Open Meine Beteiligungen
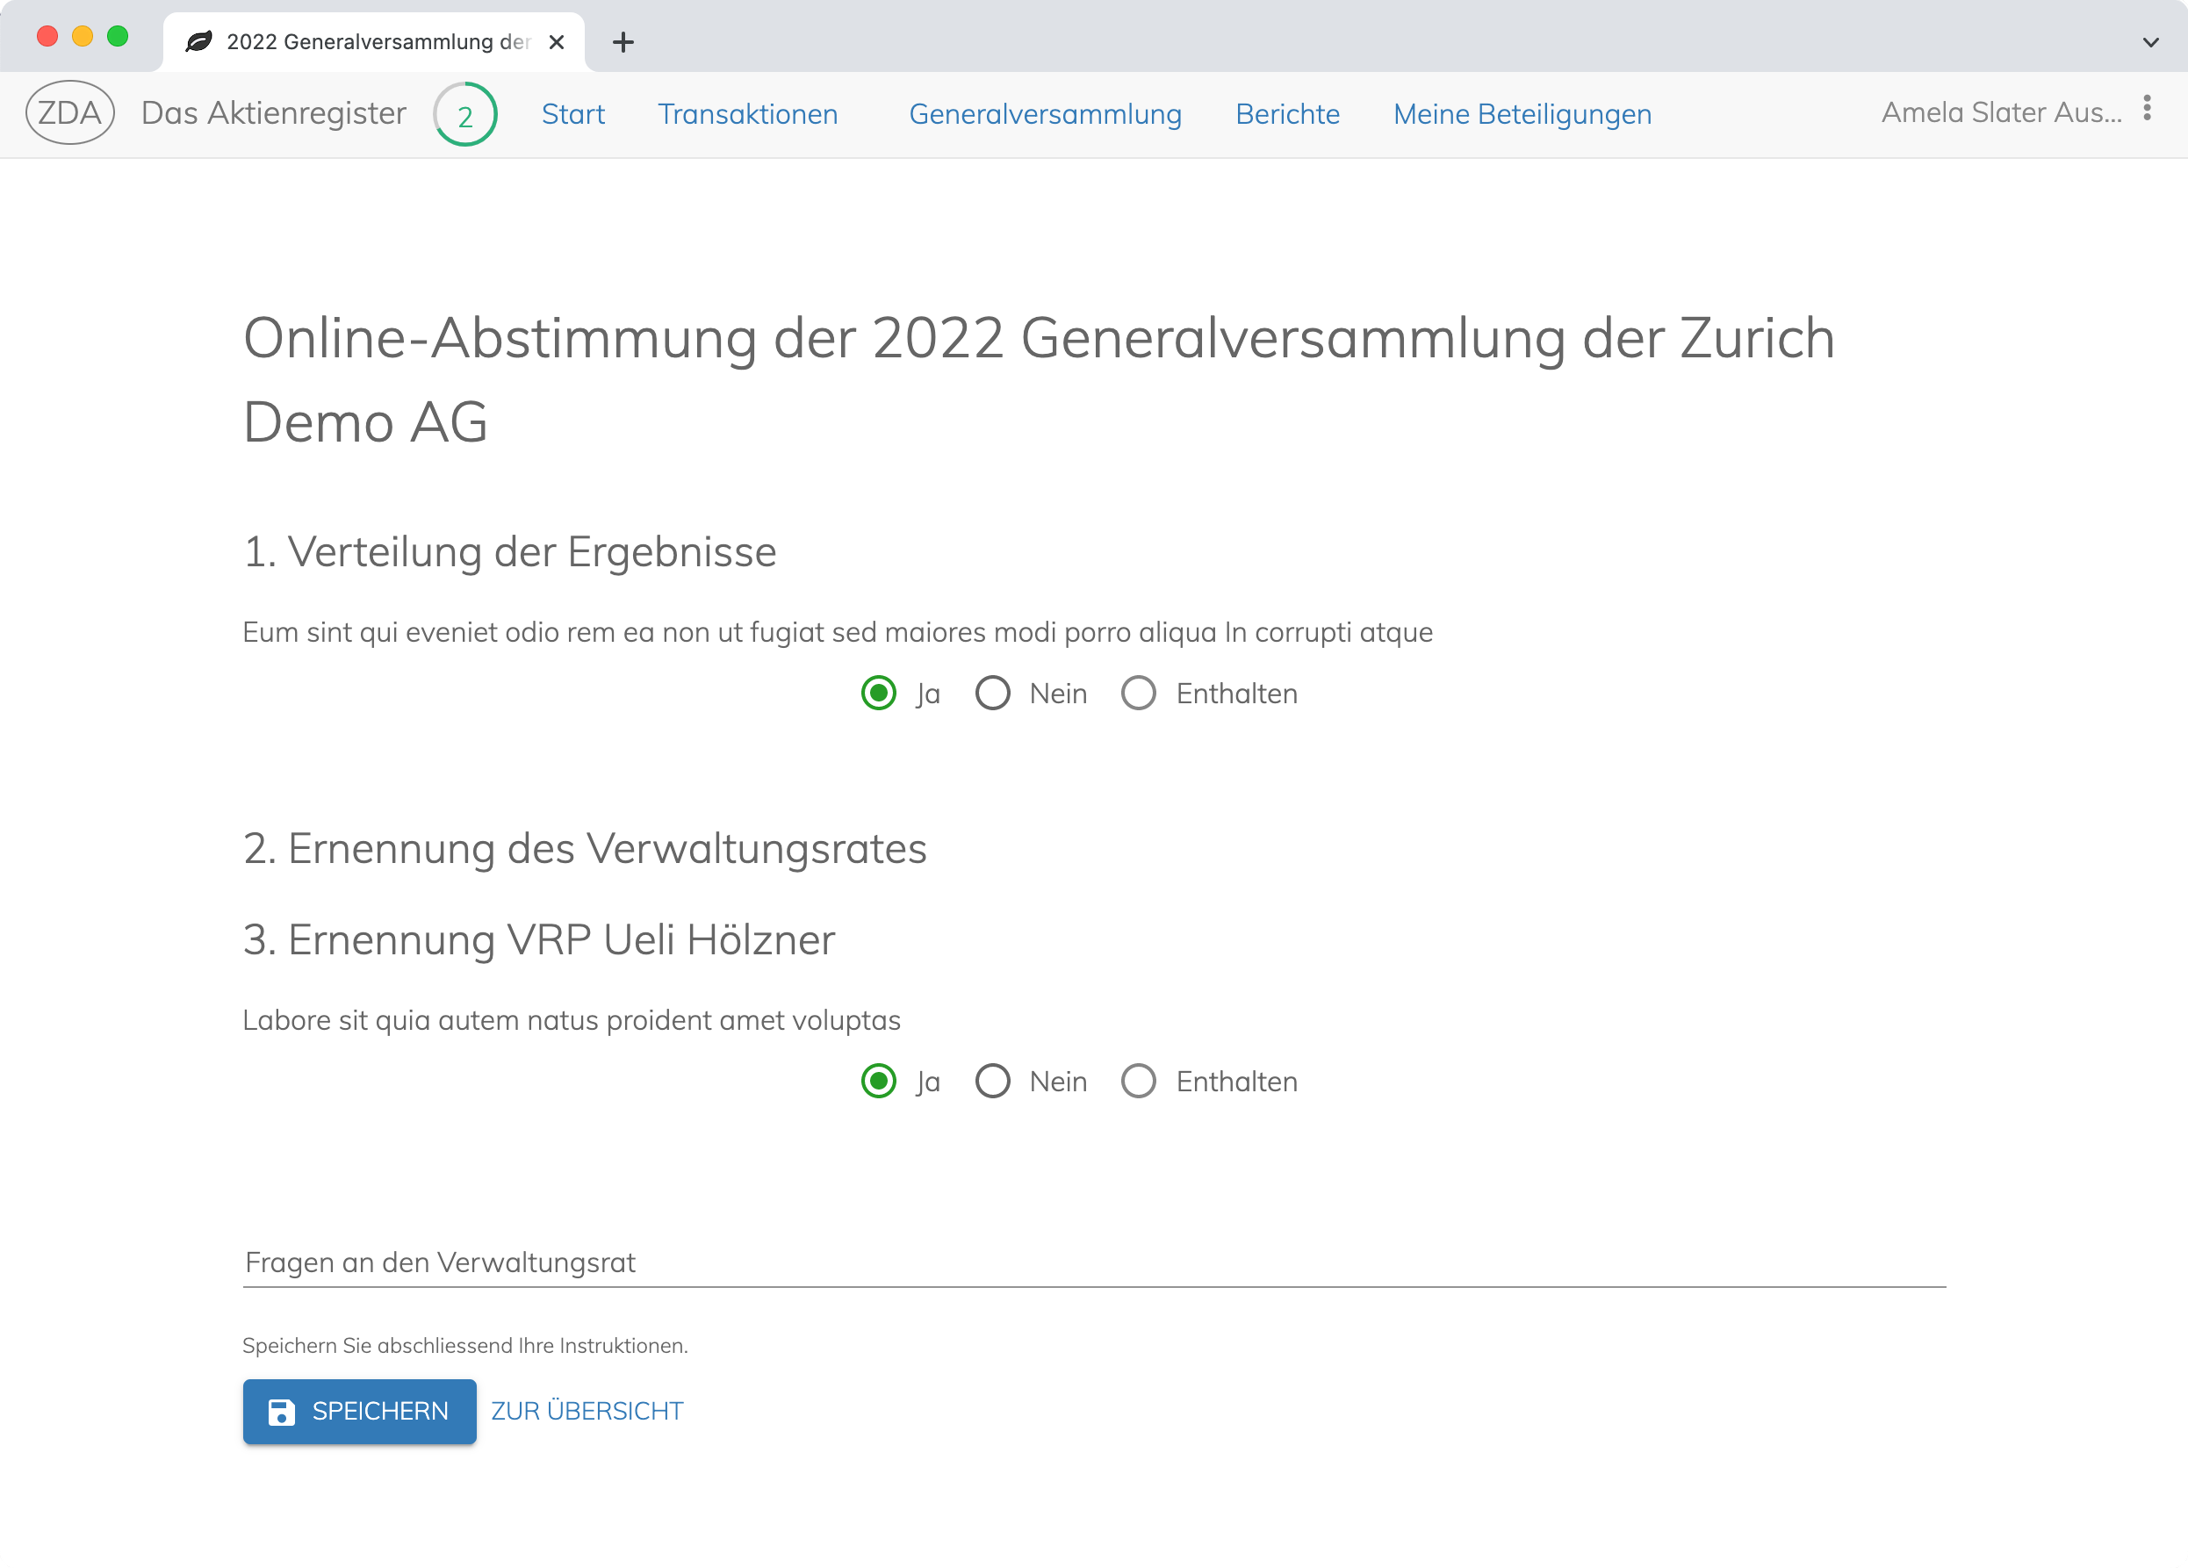The width and height of the screenshot is (2188, 1568). click(x=1522, y=114)
